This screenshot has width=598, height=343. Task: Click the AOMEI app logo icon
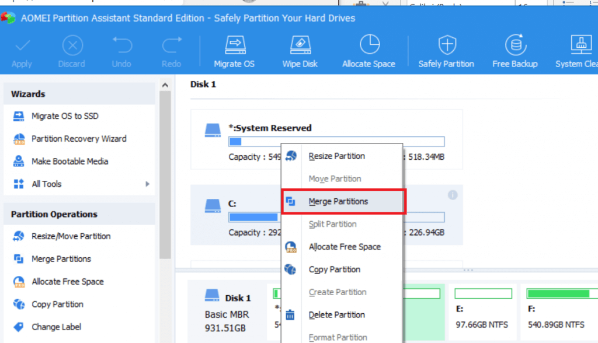pos(8,18)
